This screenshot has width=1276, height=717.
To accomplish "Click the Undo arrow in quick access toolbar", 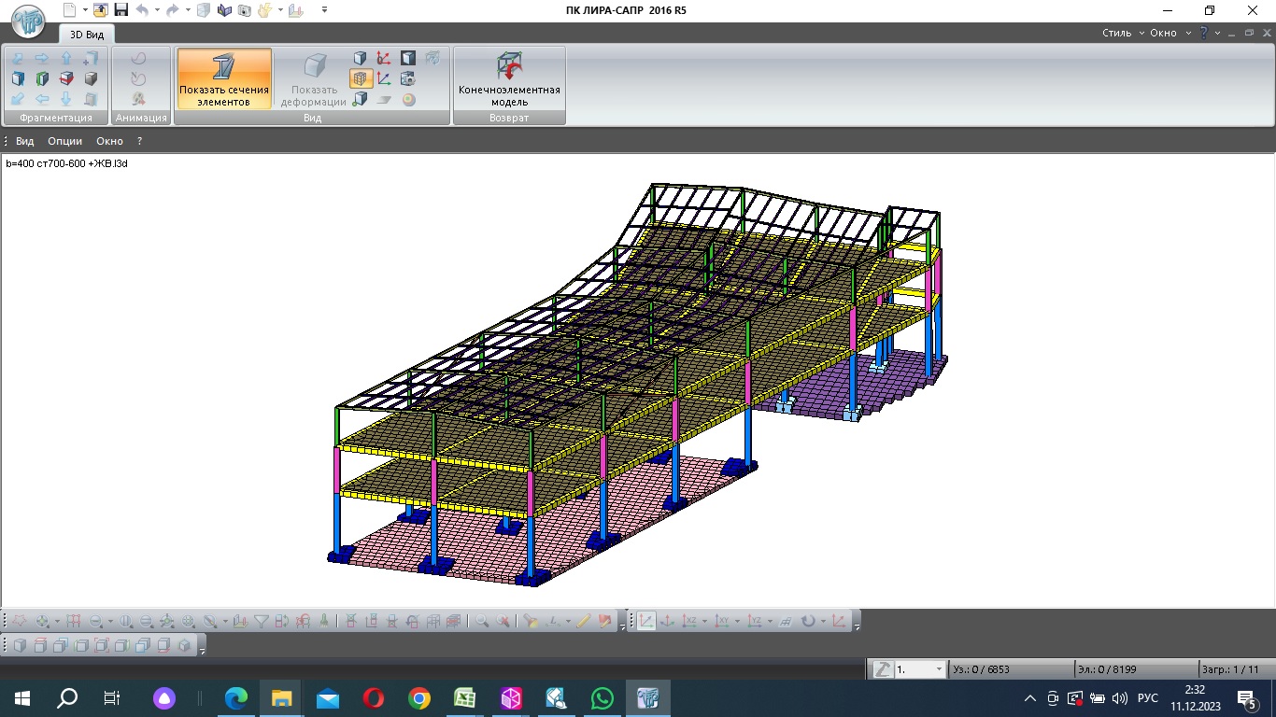I will (x=142, y=10).
